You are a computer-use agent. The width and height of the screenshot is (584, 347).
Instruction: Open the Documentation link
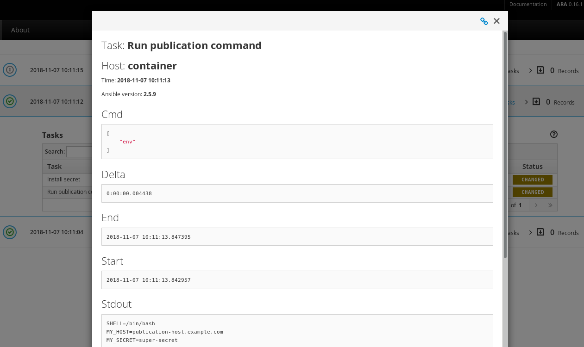click(528, 4)
